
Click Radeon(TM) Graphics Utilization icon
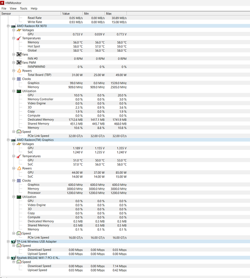point(19,197)
